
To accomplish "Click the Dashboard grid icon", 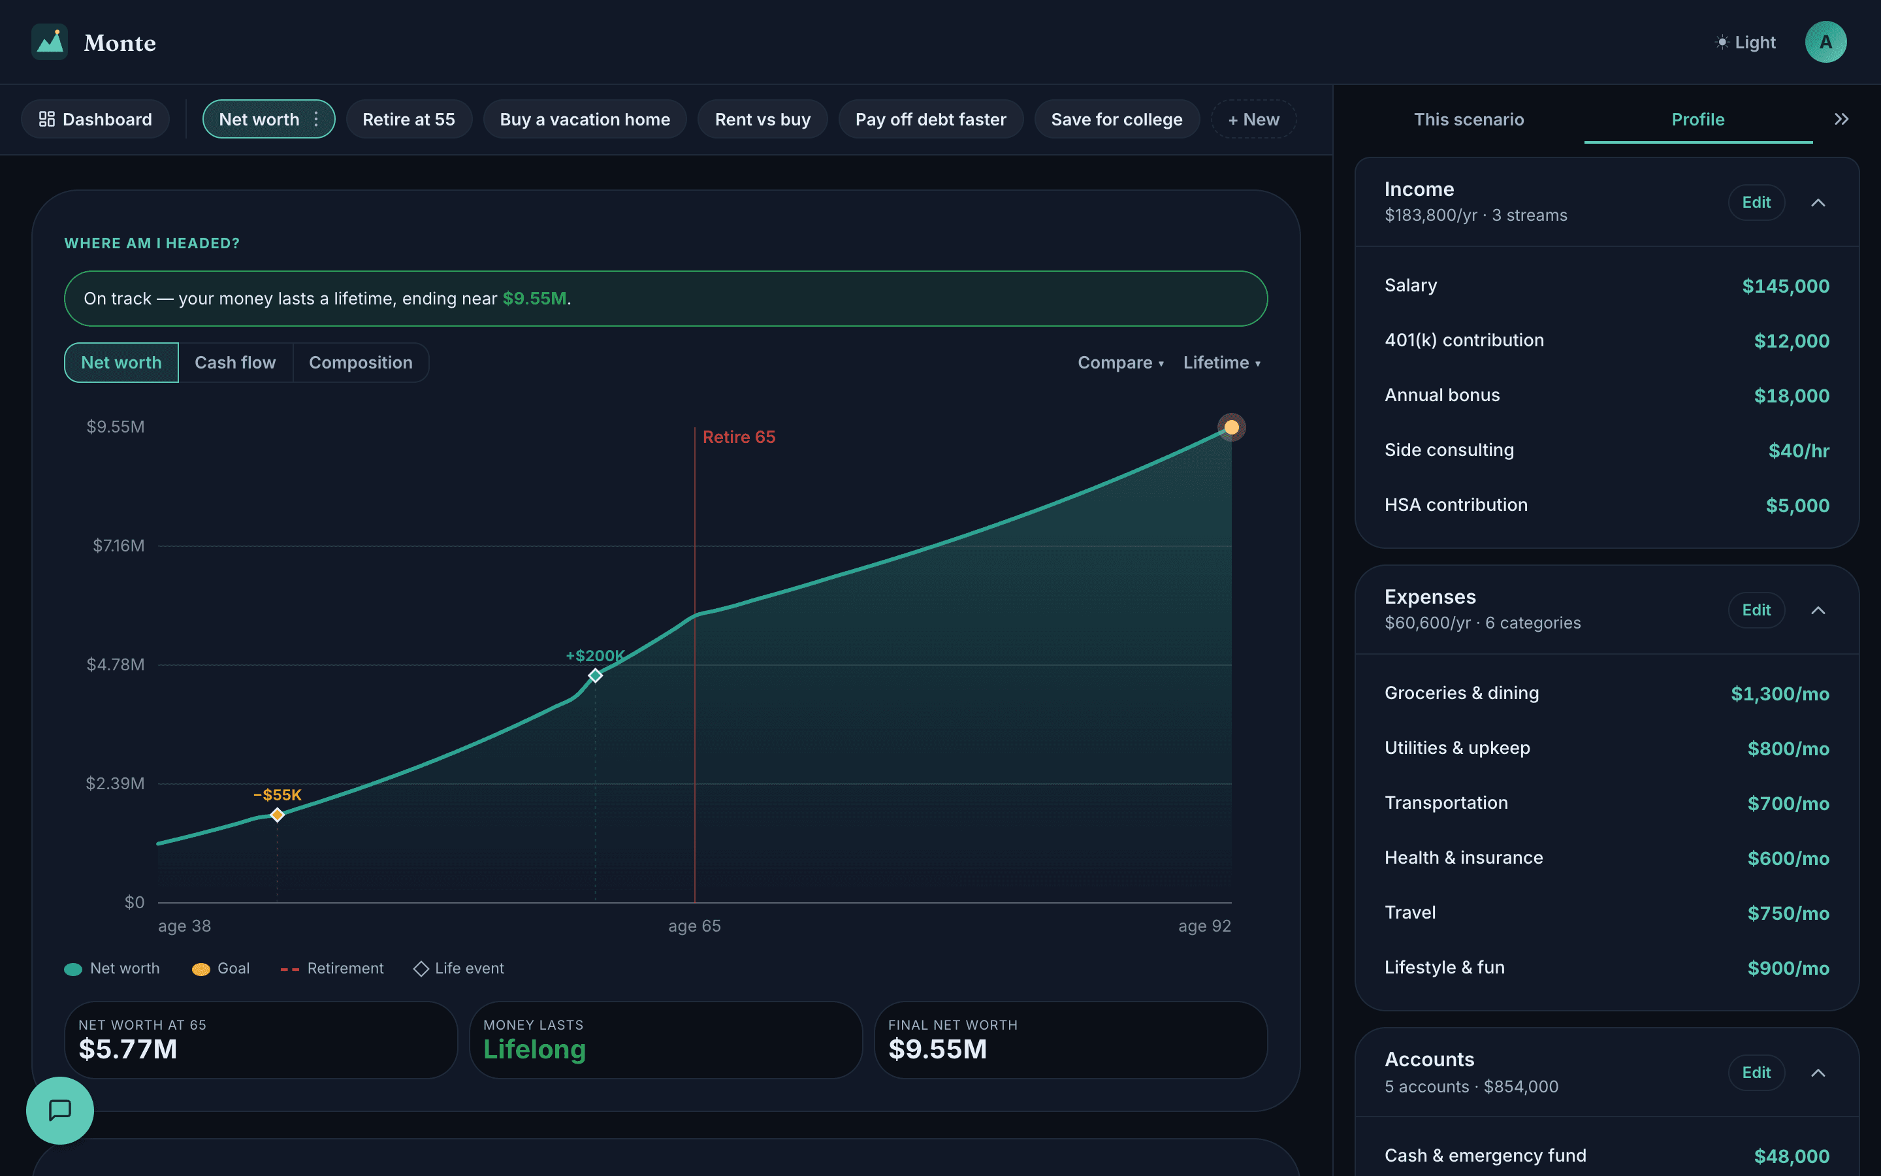I will (x=46, y=119).
